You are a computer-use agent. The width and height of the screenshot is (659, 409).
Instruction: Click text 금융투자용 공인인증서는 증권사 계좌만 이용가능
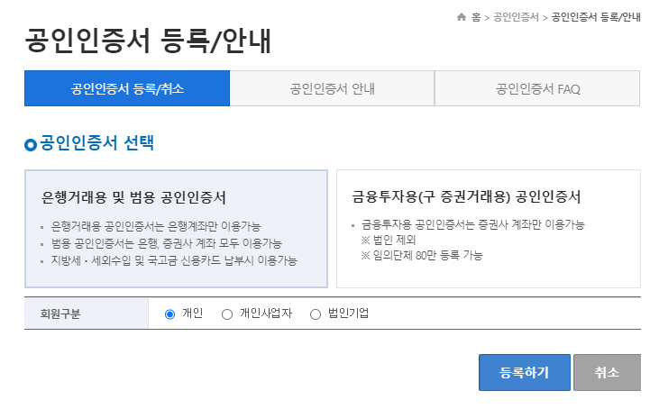point(472,224)
